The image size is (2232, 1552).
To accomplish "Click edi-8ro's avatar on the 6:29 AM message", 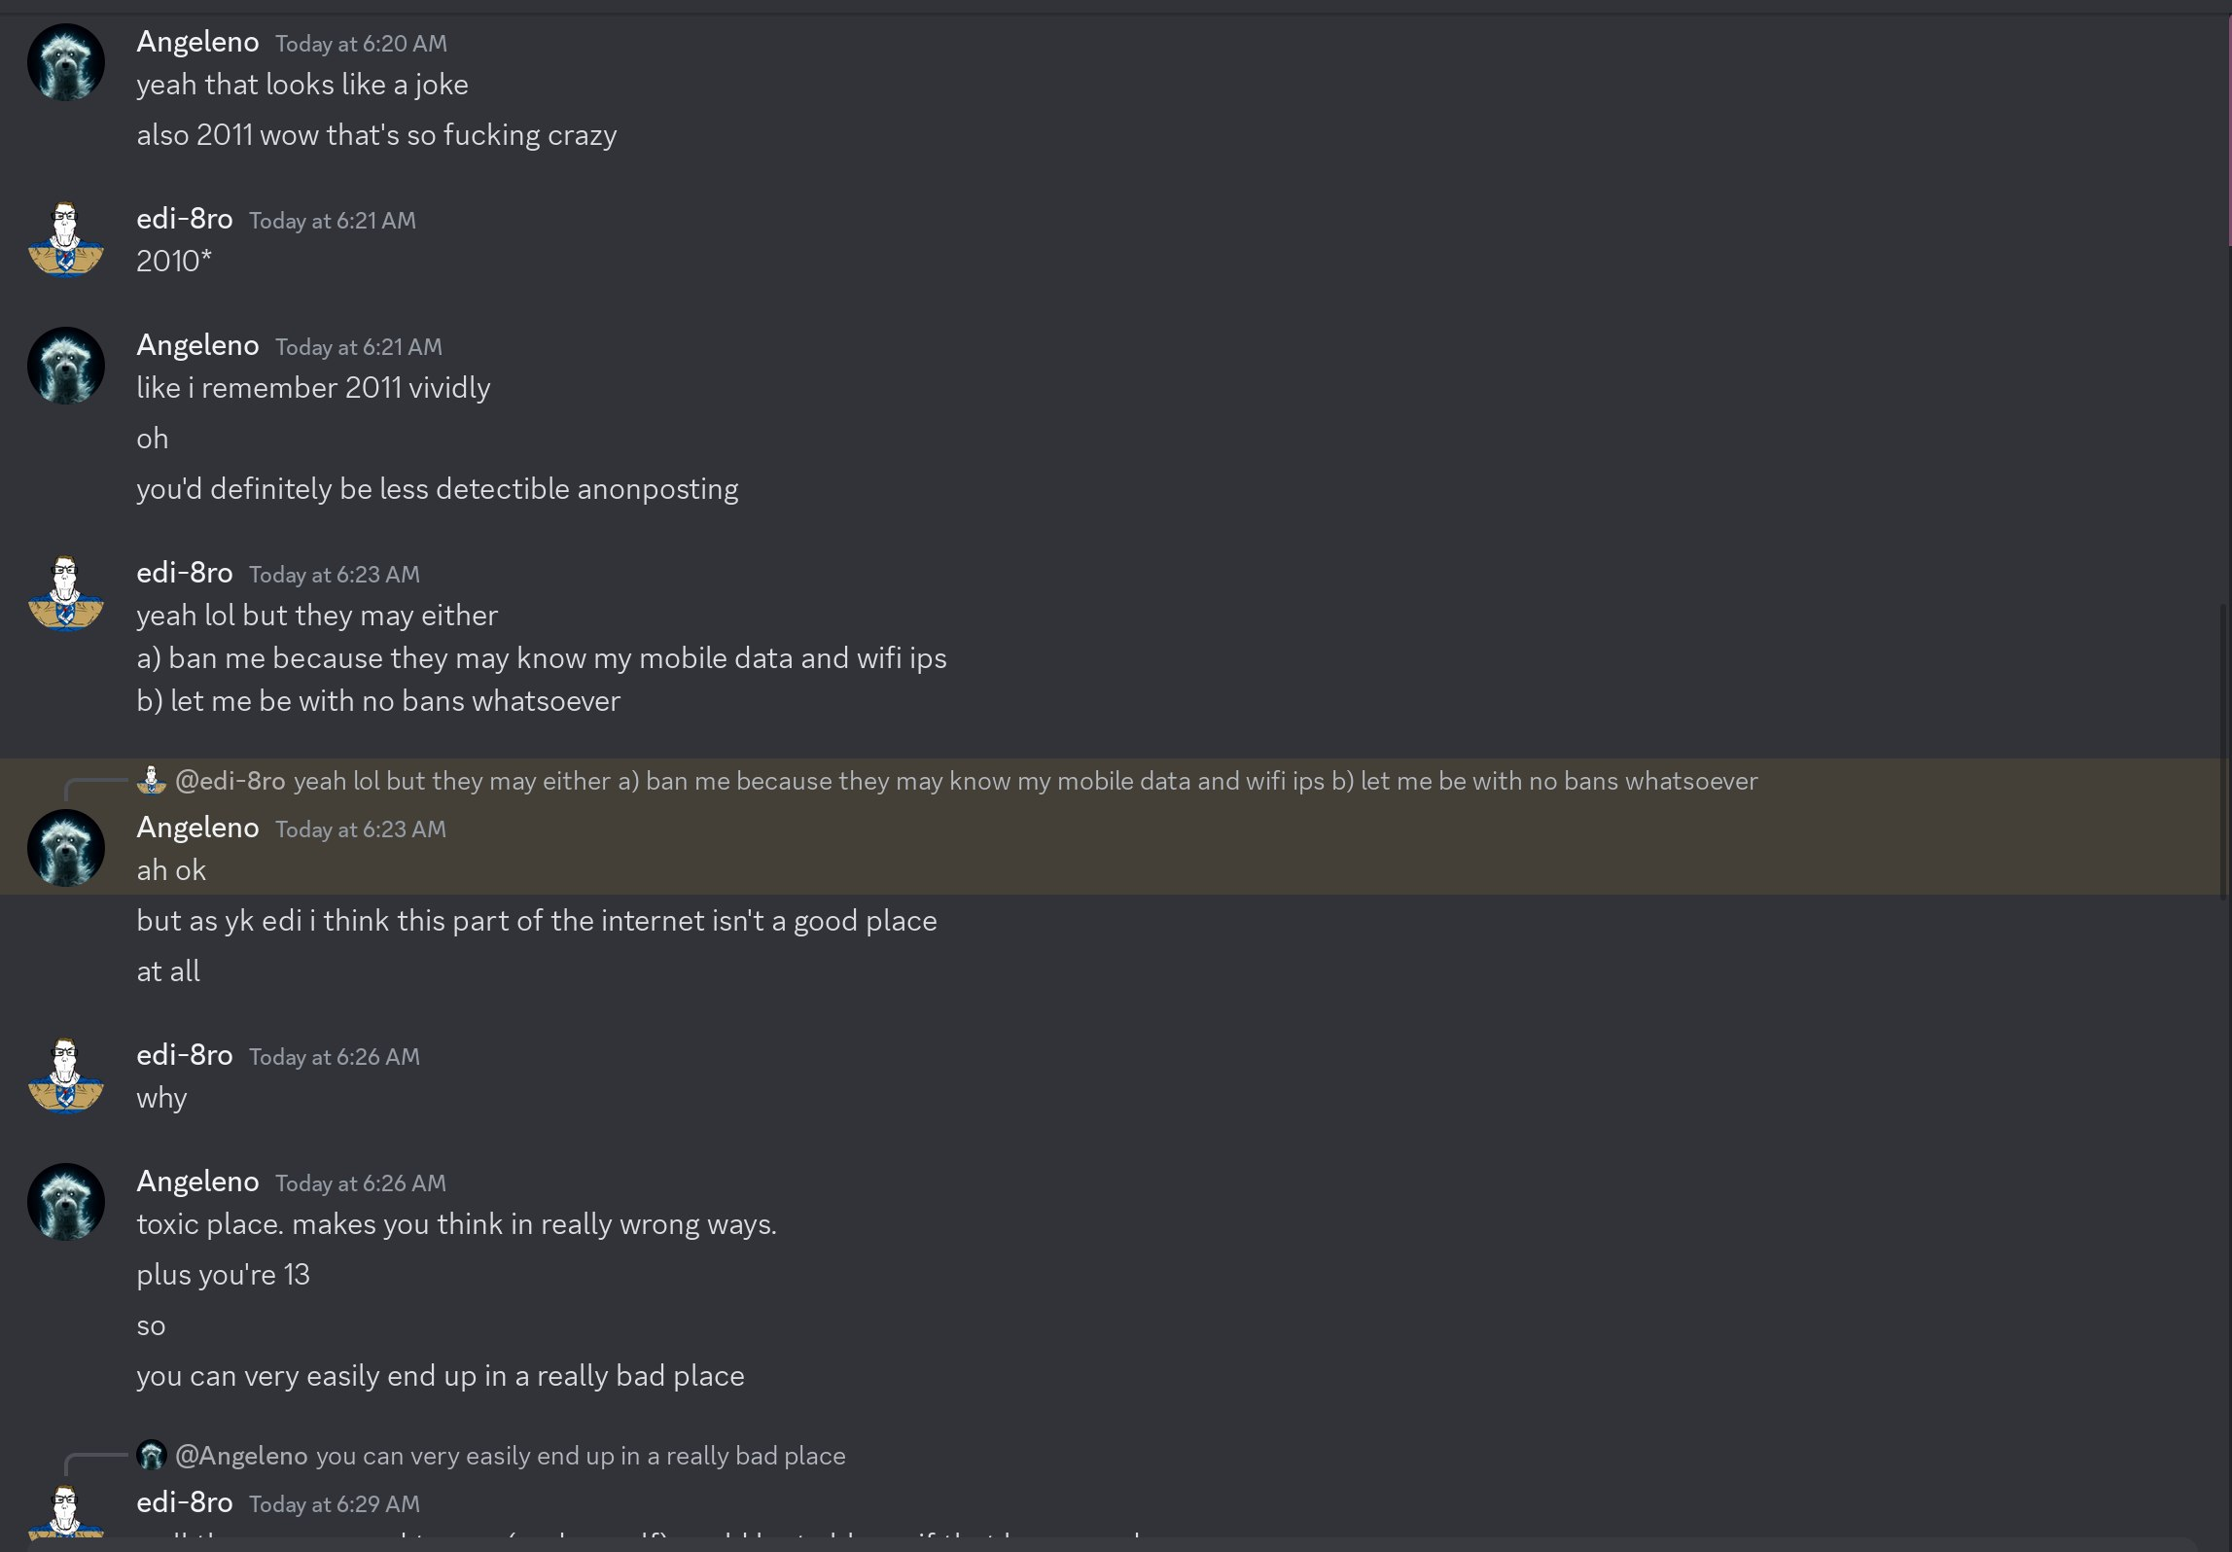I will click(x=66, y=1513).
